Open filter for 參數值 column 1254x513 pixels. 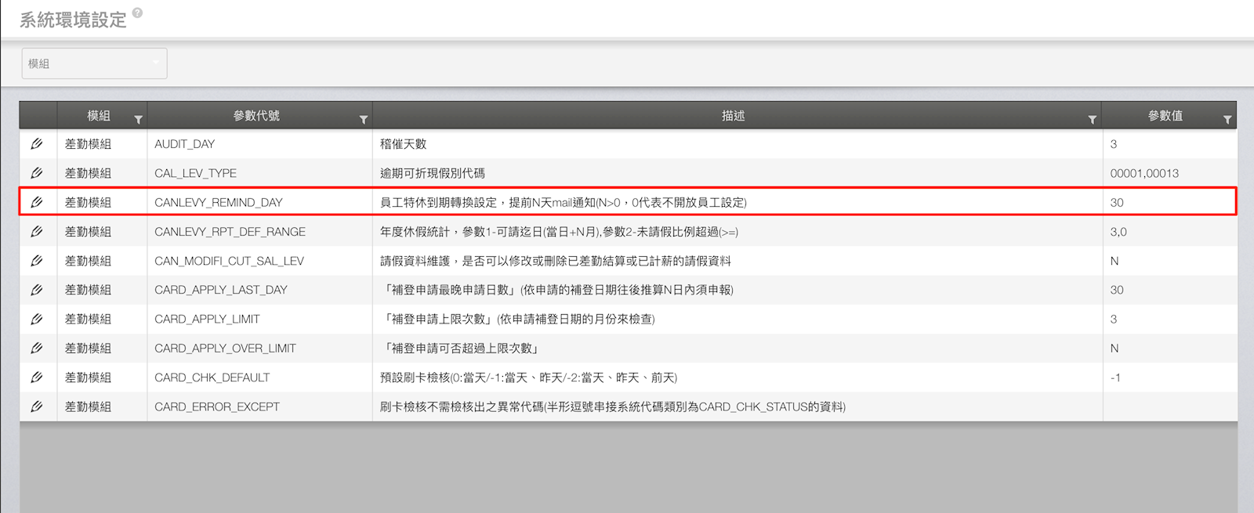coord(1227,120)
